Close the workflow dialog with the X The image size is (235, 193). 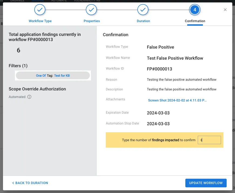[x=225, y=10]
